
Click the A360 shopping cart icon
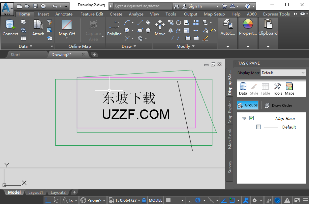click(x=224, y=6)
